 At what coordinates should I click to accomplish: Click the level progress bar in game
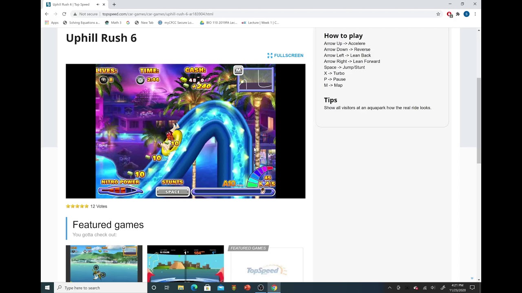(x=233, y=192)
